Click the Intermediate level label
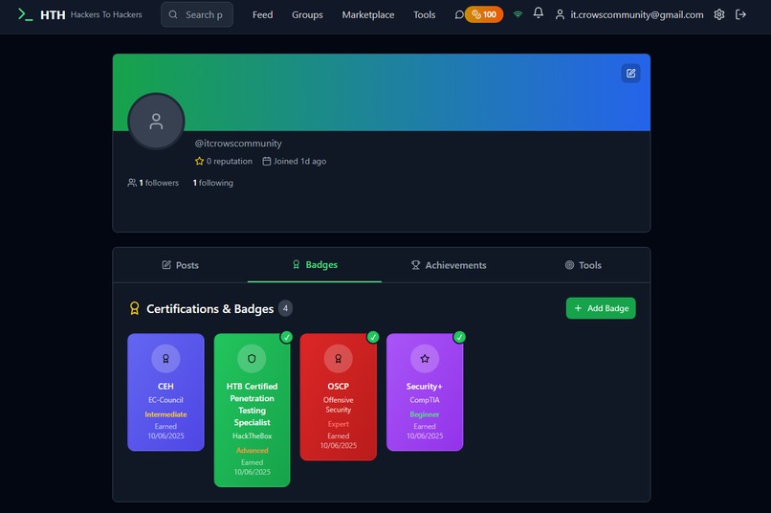Viewport: 771px width, 513px height. click(x=165, y=414)
